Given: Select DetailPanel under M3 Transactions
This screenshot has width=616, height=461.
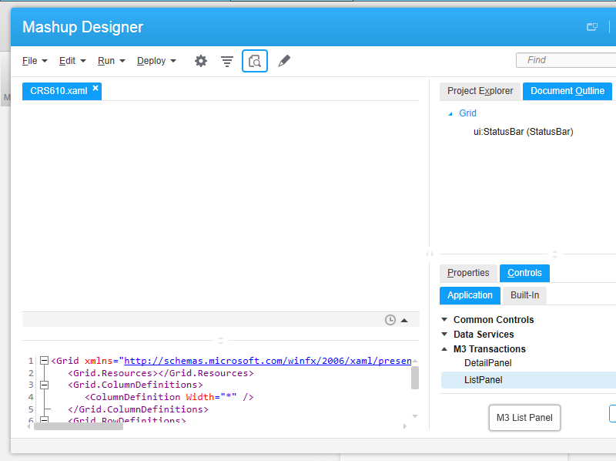Looking at the screenshot, I should point(487,363).
